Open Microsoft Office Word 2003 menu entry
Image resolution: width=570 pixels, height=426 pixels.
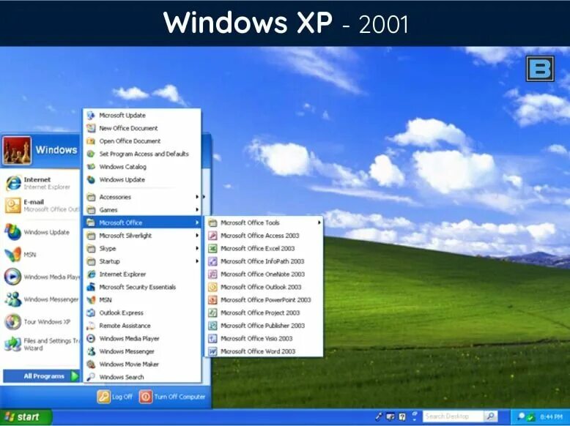coord(264,351)
